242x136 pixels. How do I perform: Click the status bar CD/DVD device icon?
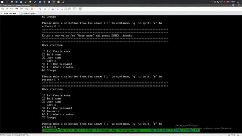[232, 135]
